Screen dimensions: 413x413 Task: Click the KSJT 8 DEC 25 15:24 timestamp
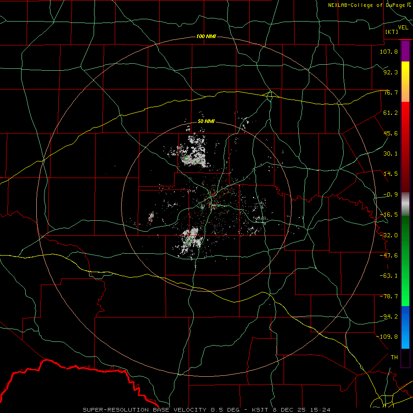click(291, 410)
